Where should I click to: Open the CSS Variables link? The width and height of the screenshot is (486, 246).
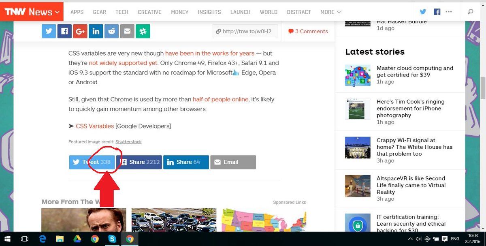(95, 126)
